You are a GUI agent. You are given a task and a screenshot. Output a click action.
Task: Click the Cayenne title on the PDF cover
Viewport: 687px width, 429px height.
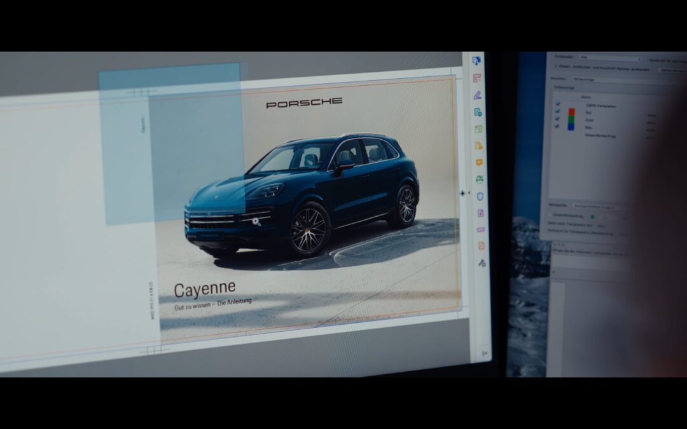pos(205,289)
